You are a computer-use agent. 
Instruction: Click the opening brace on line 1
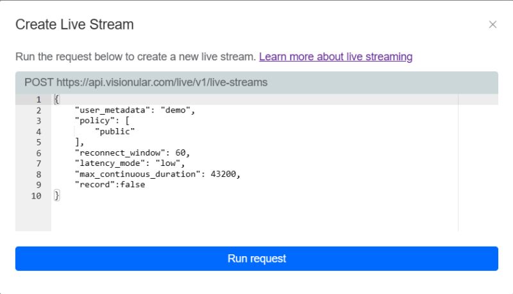click(x=56, y=99)
